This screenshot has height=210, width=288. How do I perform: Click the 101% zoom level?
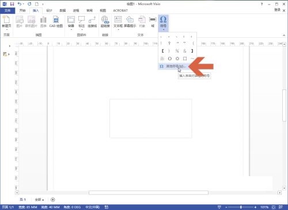coord(264,207)
